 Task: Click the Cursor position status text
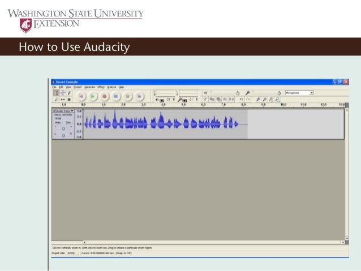point(97,253)
